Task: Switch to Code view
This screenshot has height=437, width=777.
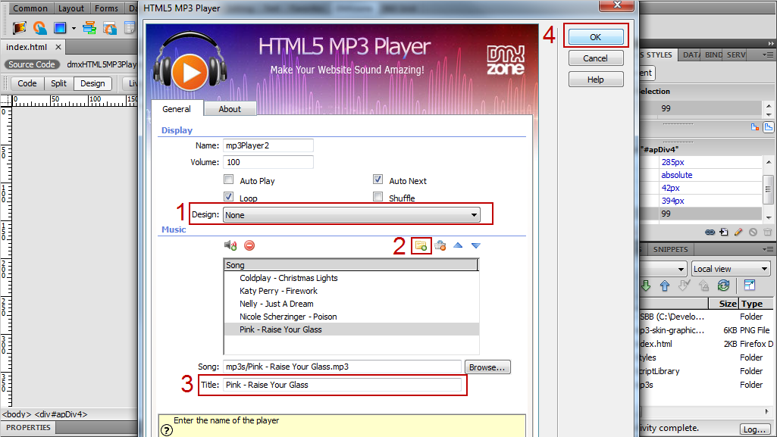Action: [27, 83]
